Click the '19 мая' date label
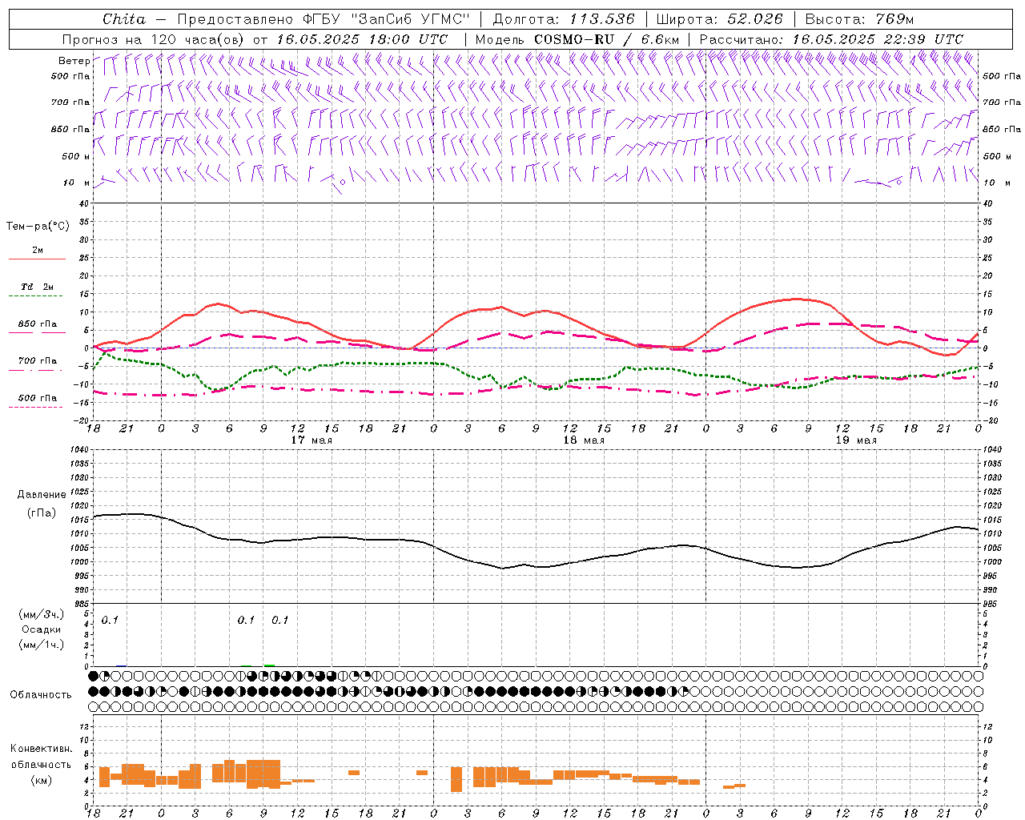1025x820 pixels. [x=855, y=440]
